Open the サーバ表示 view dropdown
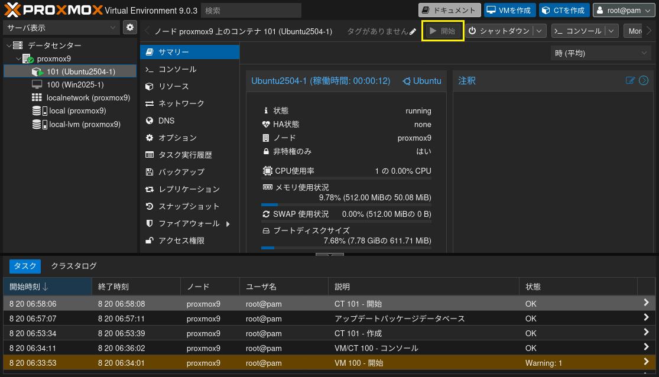The image size is (659, 377). (113, 27)
